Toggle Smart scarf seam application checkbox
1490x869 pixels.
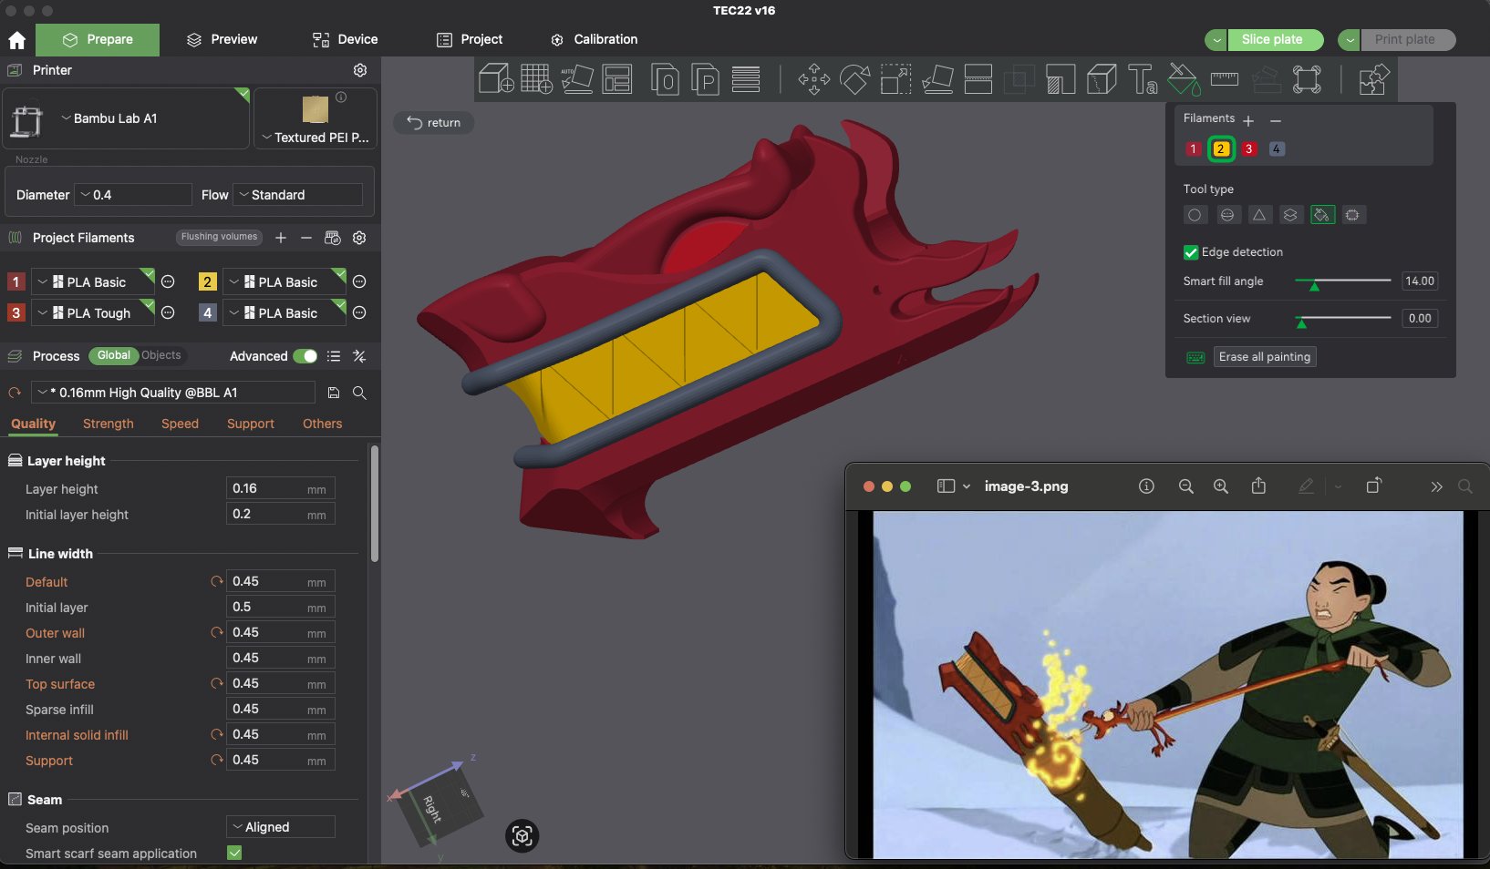pos(234,853)
